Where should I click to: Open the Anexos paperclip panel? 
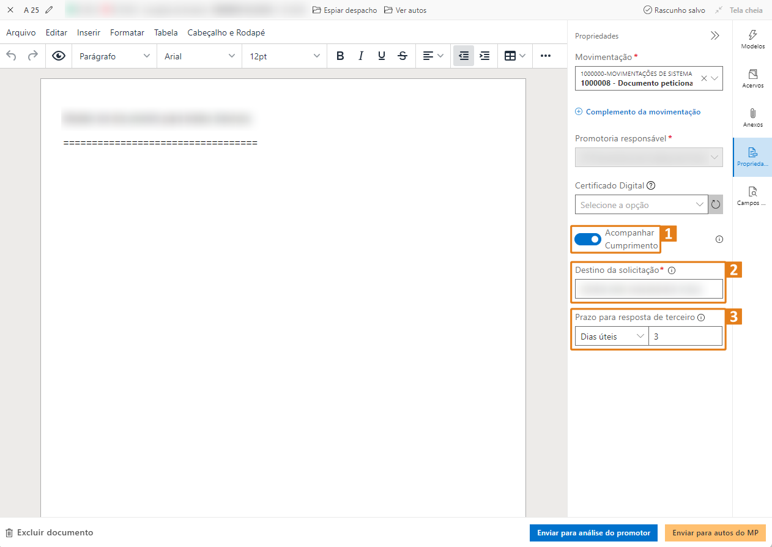tap(752, 117)
